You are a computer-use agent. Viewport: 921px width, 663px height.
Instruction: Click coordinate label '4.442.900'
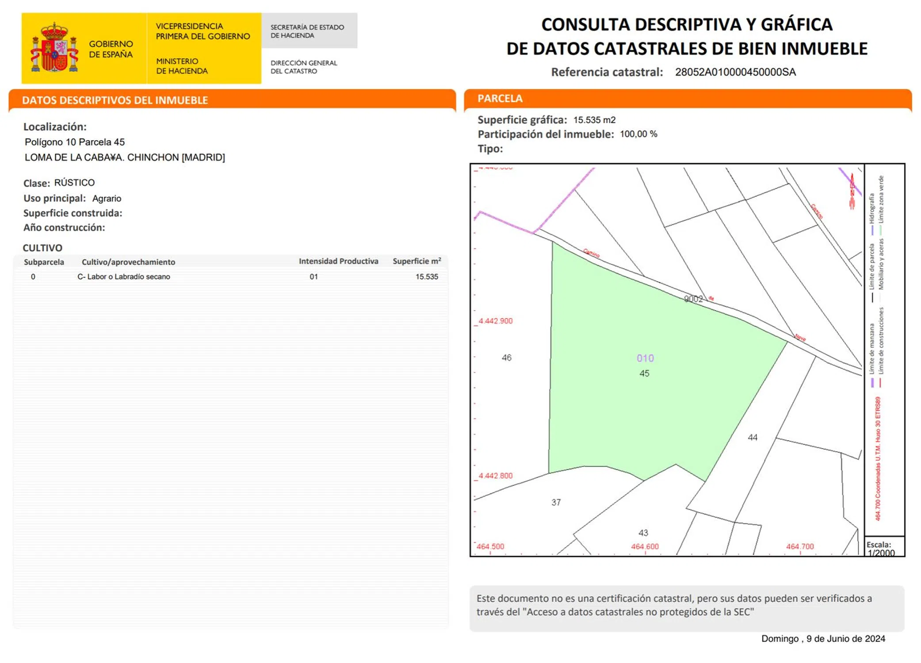(495, 321)
